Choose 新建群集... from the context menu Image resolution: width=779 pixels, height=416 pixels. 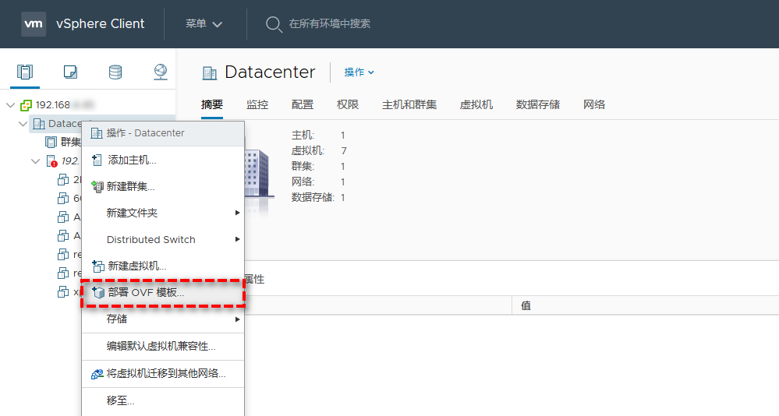[x=163, y=187]
